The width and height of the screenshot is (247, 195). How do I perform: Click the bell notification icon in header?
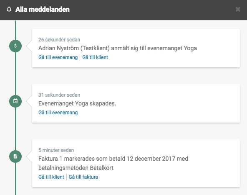[x=9, y=9]
